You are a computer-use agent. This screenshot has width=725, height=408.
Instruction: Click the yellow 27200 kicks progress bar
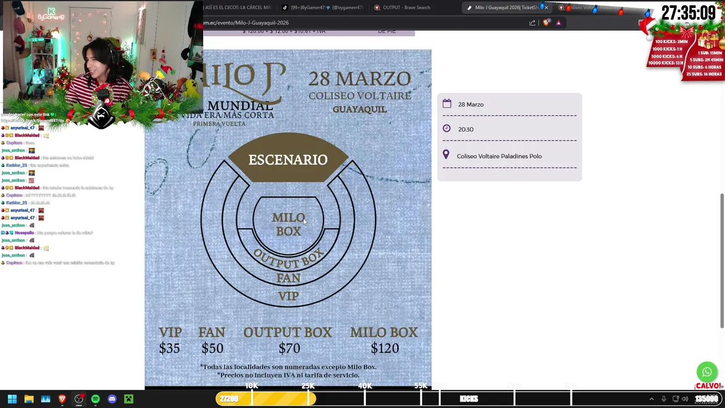[266, 399]
